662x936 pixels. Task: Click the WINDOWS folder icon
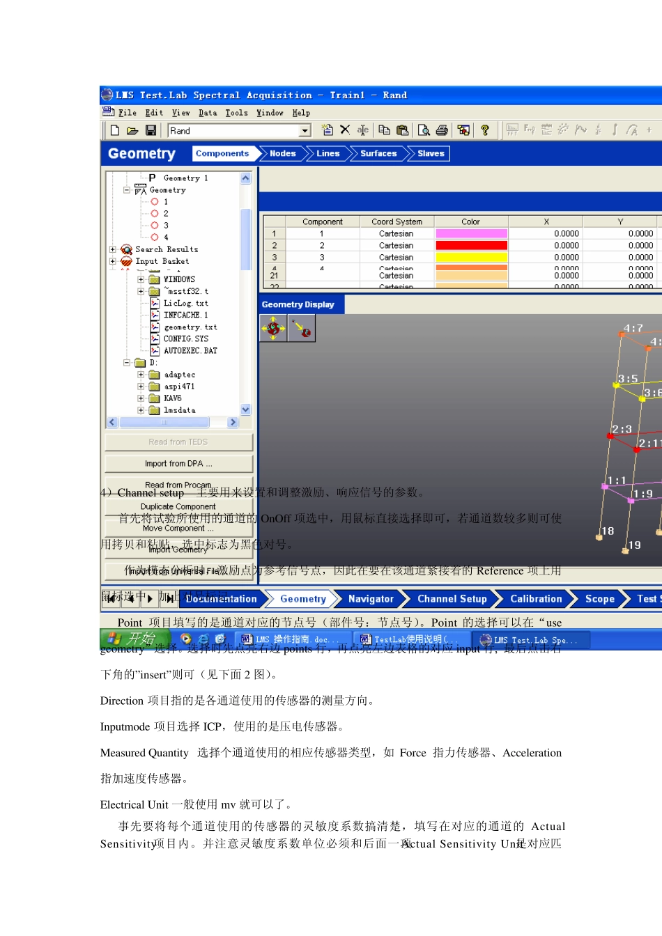pyautogui.click(x=154, y=279)
